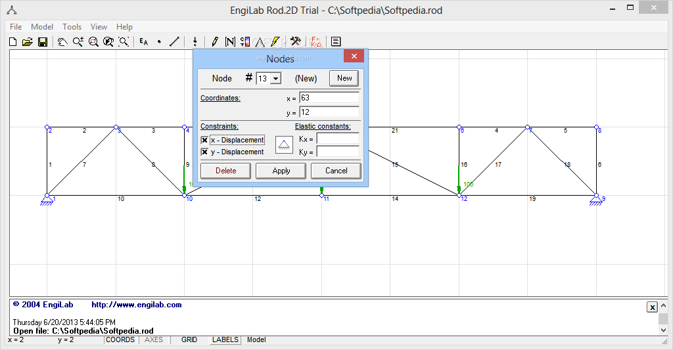673x350 pixels.
Task: Click the nodal load arrow tool
Action: [195, 41]
